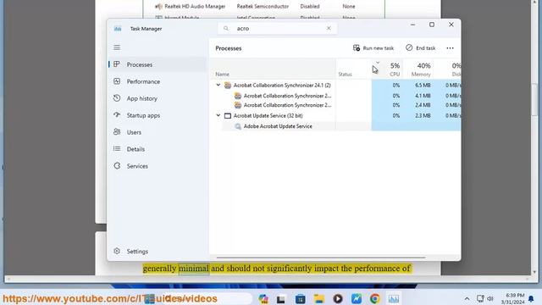
Task: Open Google Chrome from taskbar
Action: click(x=374, y=298)
